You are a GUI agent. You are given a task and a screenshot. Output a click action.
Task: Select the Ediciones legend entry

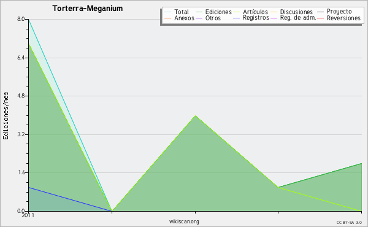213,12
